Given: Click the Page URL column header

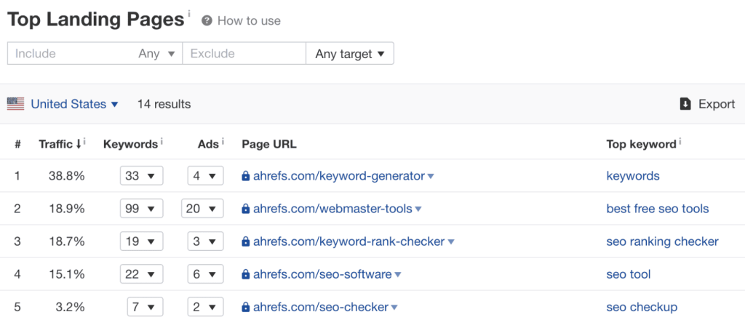Looking at the screenshot, I should 269,144.
